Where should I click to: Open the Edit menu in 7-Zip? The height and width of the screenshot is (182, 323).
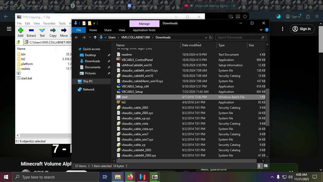point(28,24)
